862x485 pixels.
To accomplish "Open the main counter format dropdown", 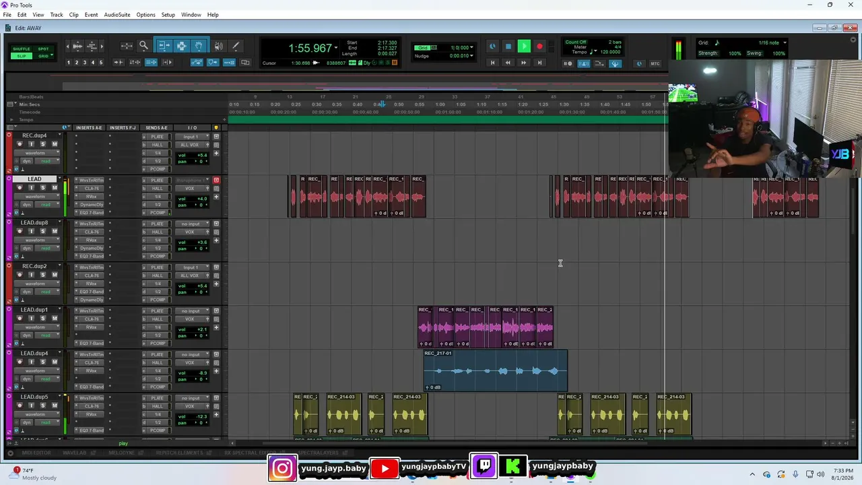I will pos(336,48).
